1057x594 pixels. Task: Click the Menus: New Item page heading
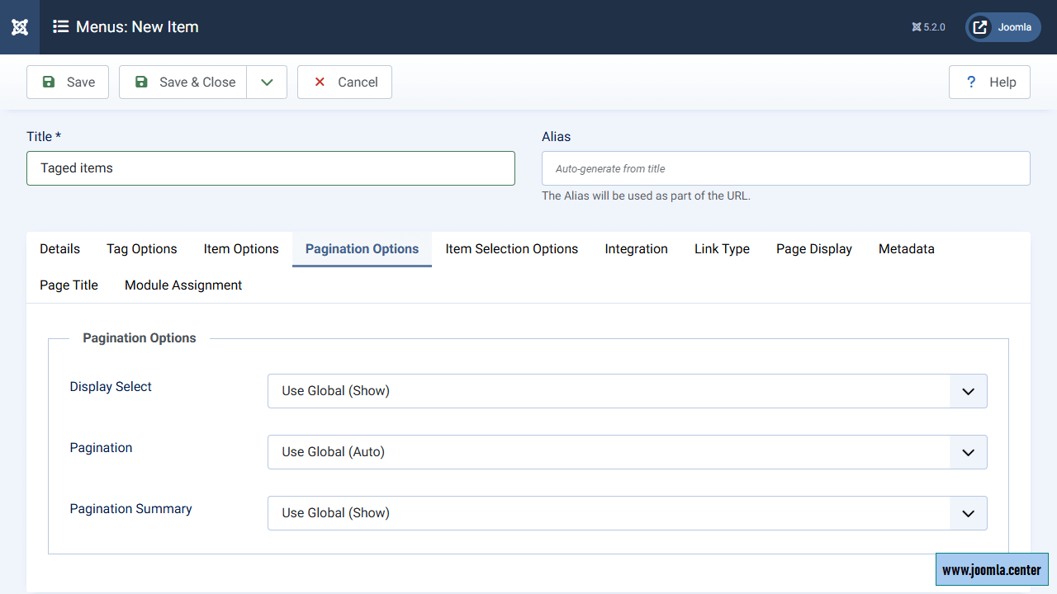pos(137,27)
